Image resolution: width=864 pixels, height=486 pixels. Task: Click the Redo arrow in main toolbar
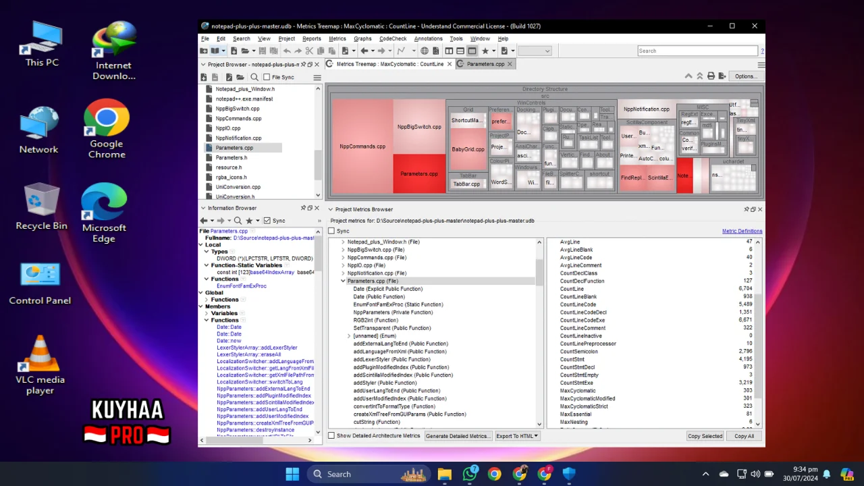298,51
